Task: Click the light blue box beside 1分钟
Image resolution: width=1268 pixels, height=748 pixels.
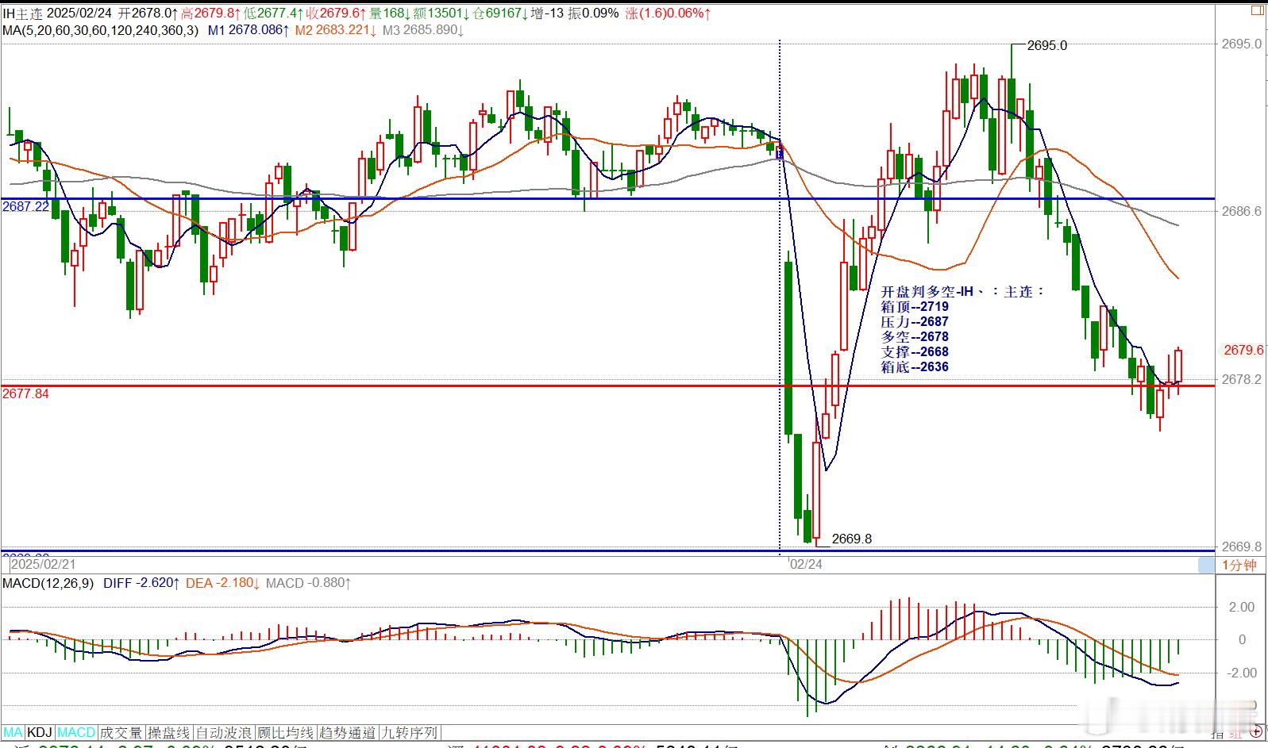Action: tap(1206, 566)
